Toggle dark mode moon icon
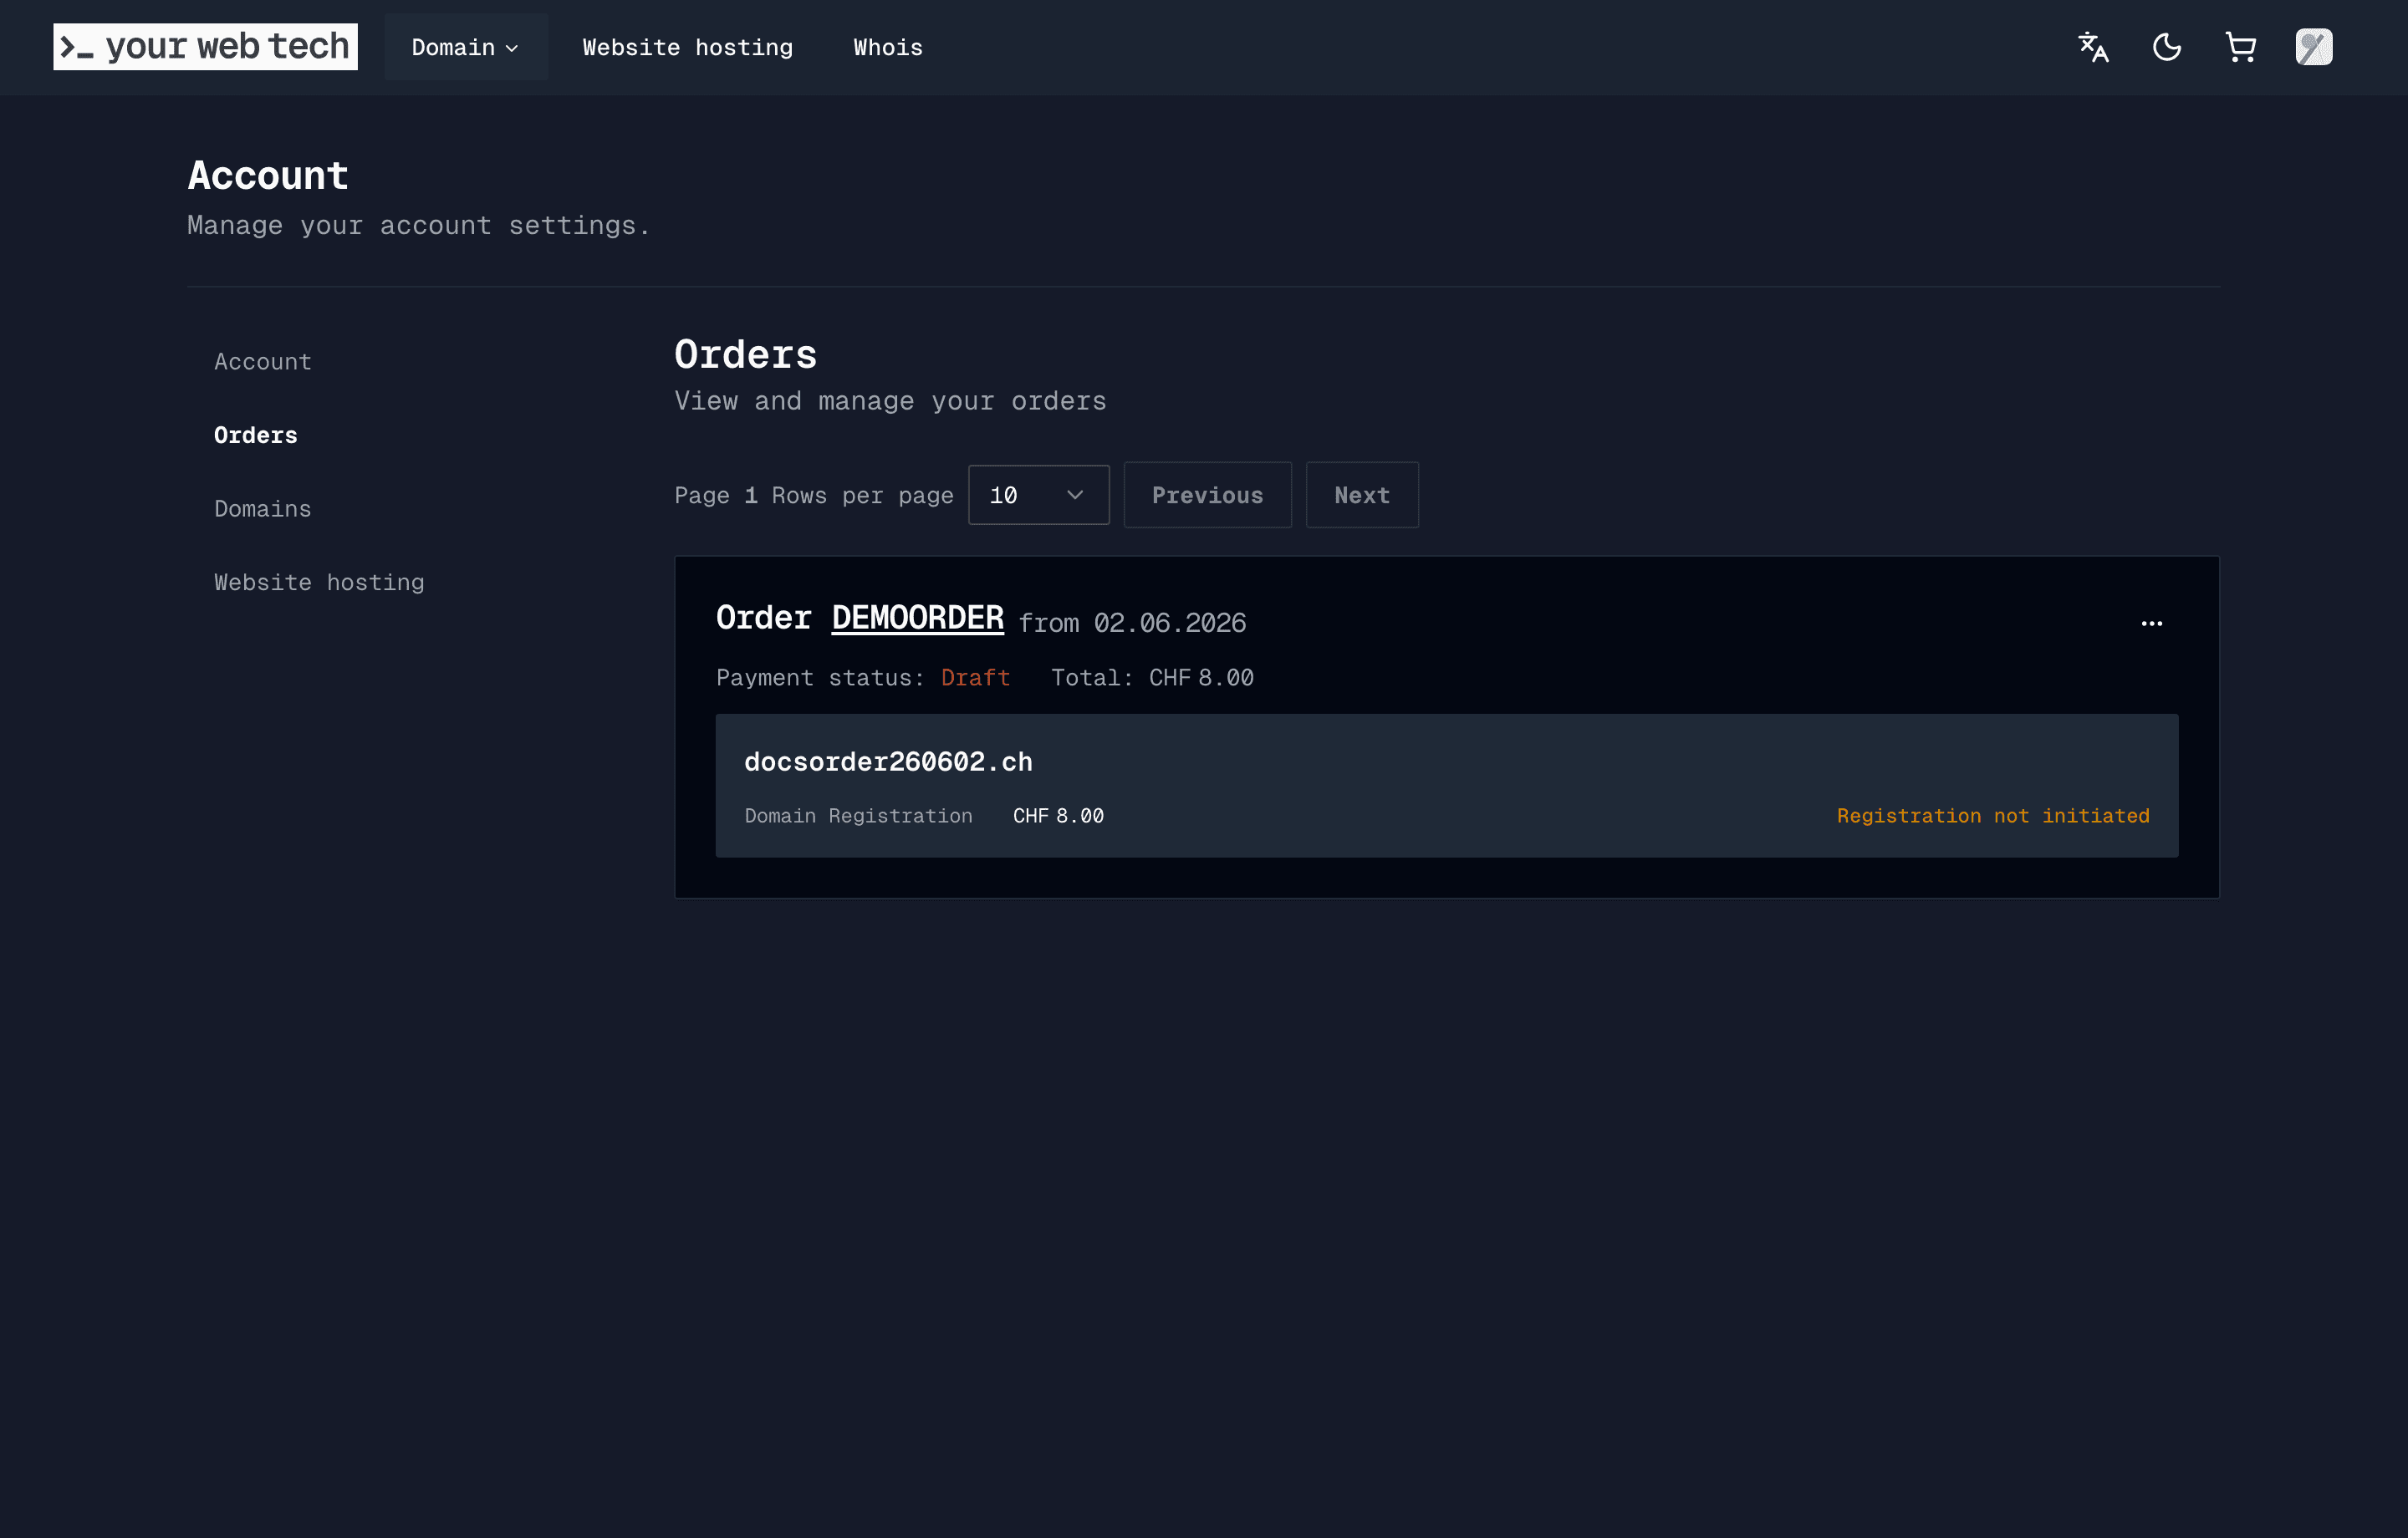Viewport: 2408px width, 1538px height. click(x=2166, y=47)
